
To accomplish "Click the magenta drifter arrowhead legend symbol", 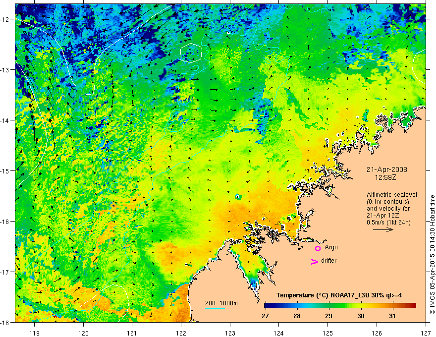I will pos(314,261).
